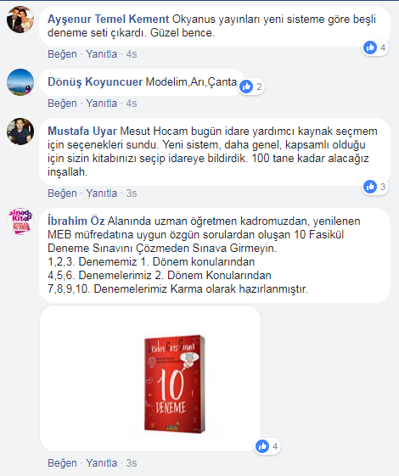This screenshot has height=476, width=399.
Task: View likes on the 10 Deneme photo
Action: (267, 446)
